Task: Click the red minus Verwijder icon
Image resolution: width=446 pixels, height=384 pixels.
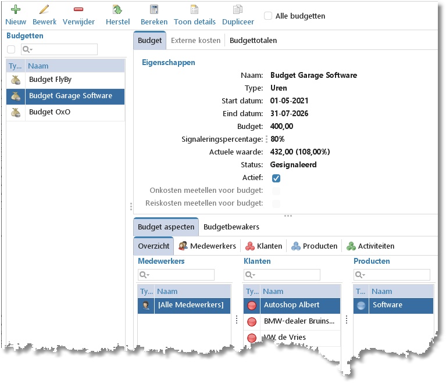Action: tap(79, 9)
